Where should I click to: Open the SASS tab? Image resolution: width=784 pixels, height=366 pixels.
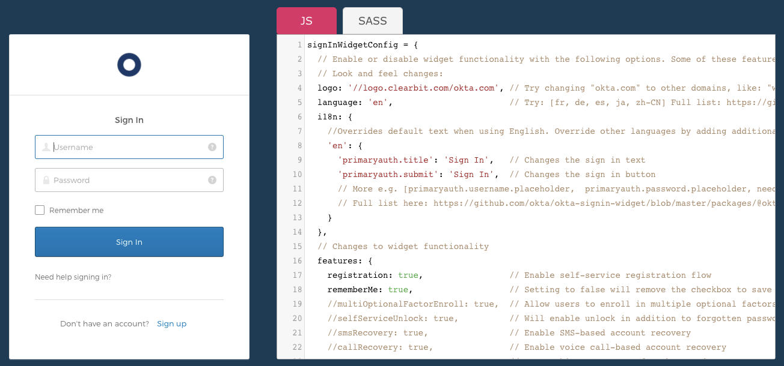click(372, 21)
